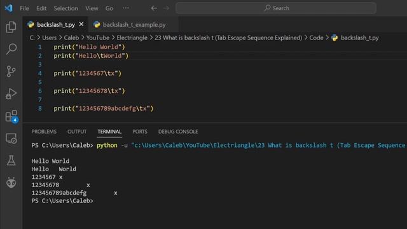The image size is (407, 229).
Task: Click breadcrumb segment YouTube
Action: [x=98, y=38]
